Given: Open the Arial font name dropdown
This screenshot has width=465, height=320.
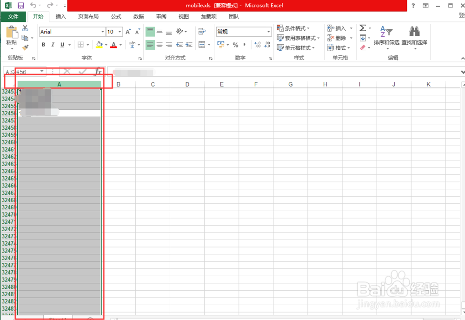Looking at the screenshot, I should 103,32.
